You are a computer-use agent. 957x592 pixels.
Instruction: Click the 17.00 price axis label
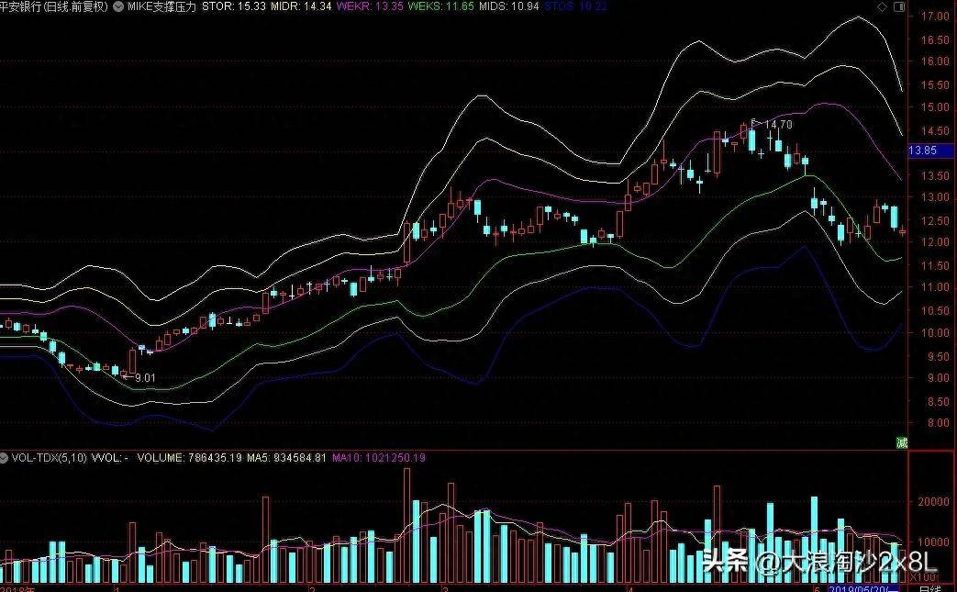(x=935, y=17)
